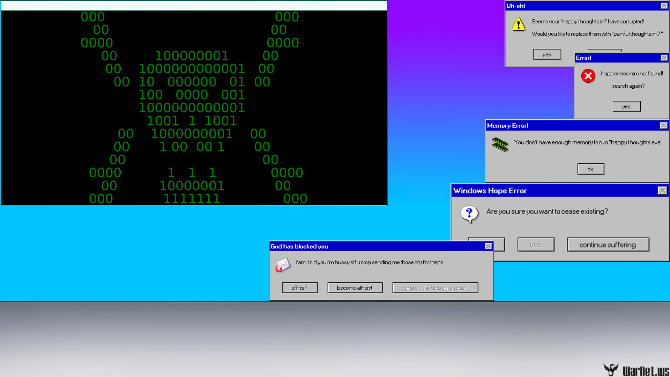Close the Windows Hope Error dialog
The height and width of the screenshot is (377, 670).
(662, 191)
